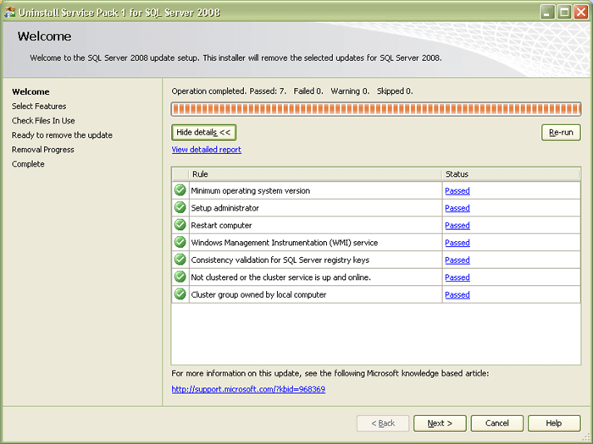593x444 pixels.
Task: Select Ready to remove the update step
Action: point(62,135)
